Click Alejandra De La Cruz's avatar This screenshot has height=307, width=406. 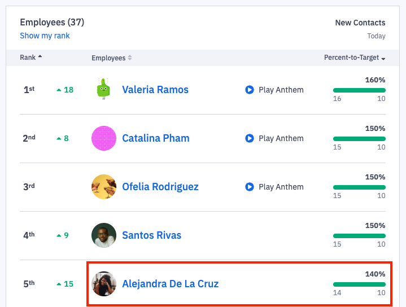tap(104, 284)
